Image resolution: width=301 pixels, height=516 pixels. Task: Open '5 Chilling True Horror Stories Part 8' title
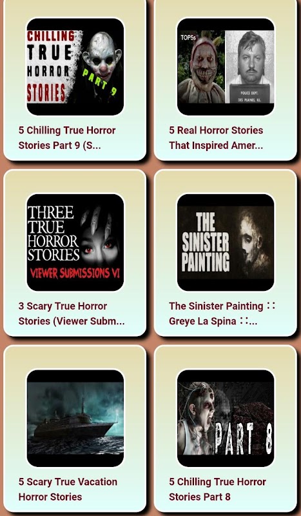point(217,489)
